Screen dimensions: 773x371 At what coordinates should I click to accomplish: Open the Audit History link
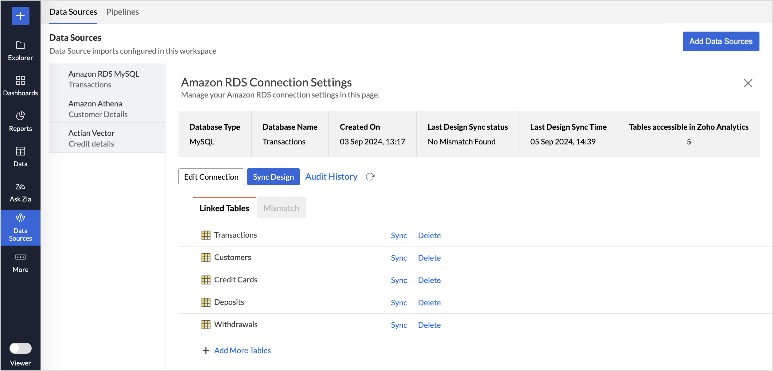pyautogui.click(x=331, y=177)
